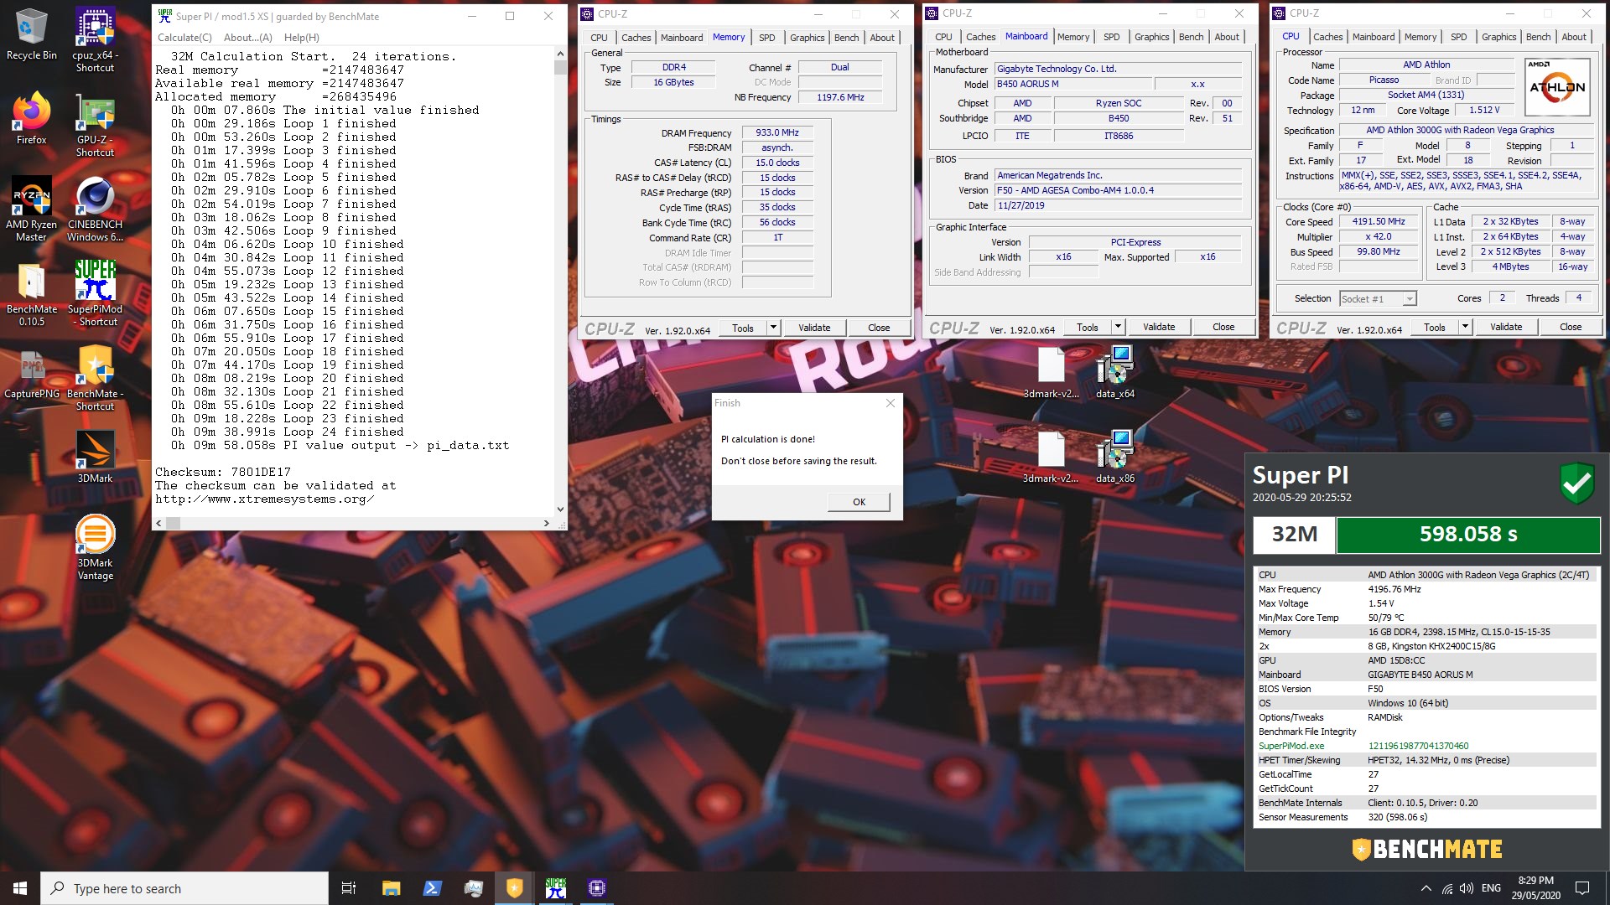This screenshot has height=905, width=1610.
Task: Switch to Bench tab in right CPU-Z window
Action: pyautogui.click(x=1538, y=37)
